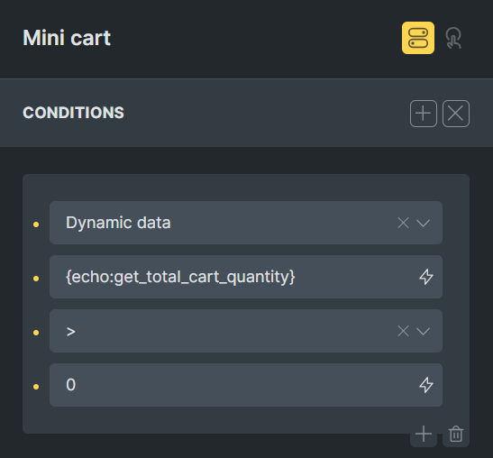Click the Mini cart element title
493x458 pixels.
pos(67,38)
